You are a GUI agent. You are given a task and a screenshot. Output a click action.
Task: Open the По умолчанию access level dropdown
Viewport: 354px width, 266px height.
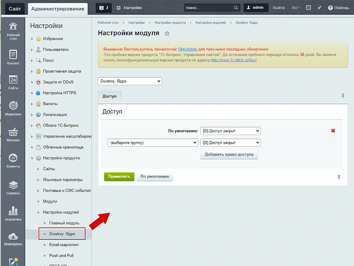tap(230, 131)
